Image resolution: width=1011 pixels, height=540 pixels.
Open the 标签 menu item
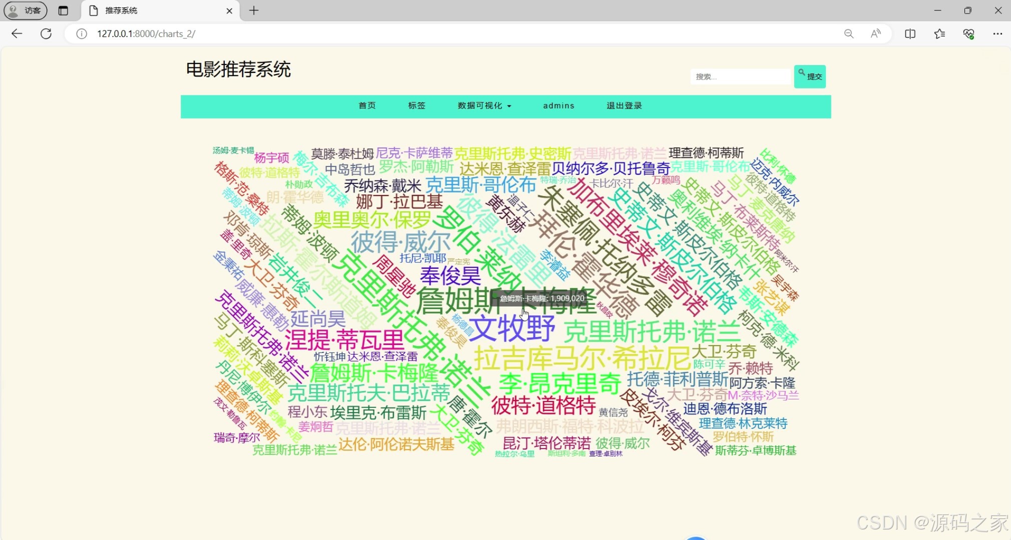point(416,105)
